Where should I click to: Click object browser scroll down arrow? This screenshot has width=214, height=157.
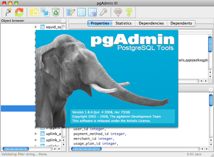[63, 144]
